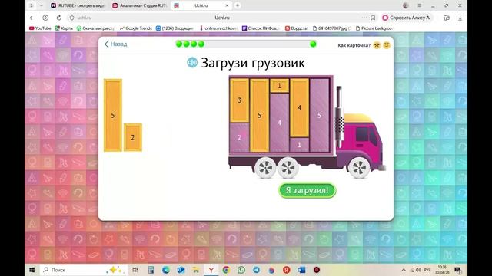Image resolution: width=492 pixels, height=276 pixels.
Task: Bookmark this page with the bookmark icon
Action: (x=373, y=18)
